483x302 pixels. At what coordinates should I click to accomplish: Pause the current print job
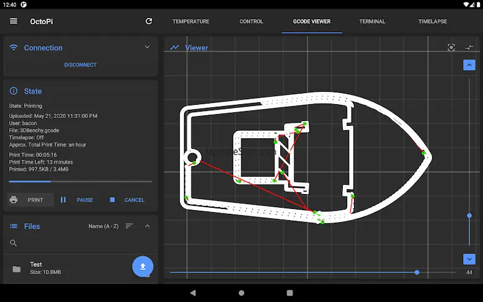(77, 200)
